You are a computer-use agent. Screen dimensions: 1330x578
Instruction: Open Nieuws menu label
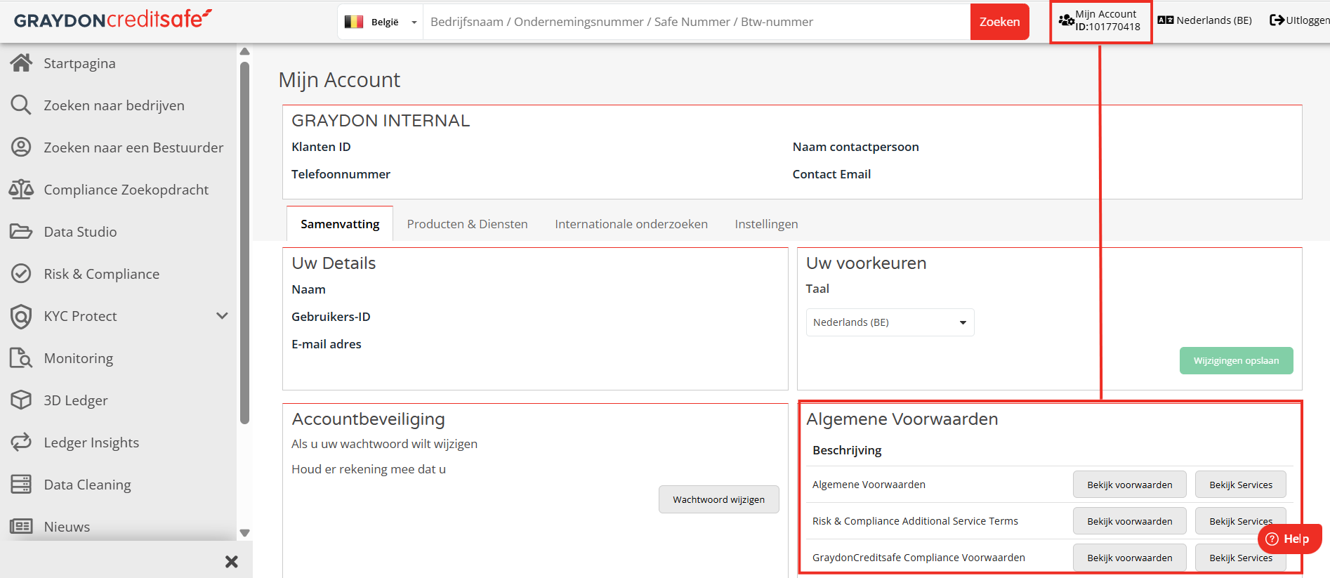67,527
